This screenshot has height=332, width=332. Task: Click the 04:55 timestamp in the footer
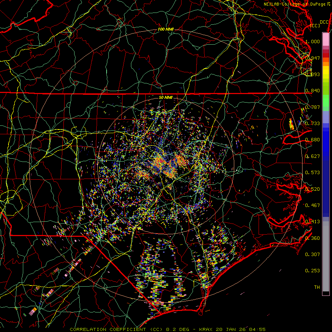point(257,329)
